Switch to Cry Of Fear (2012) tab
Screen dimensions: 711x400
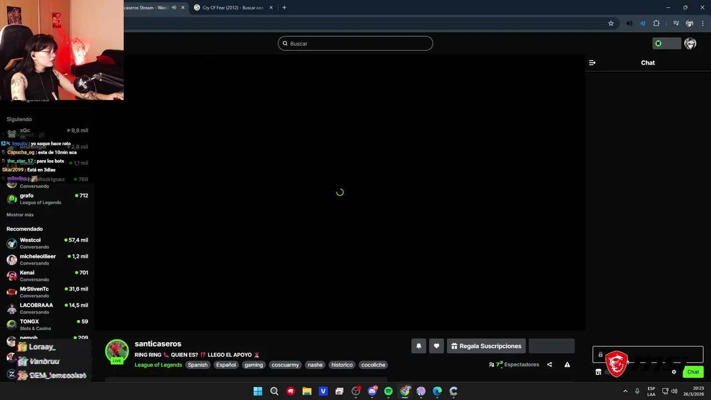pos(233,8)
